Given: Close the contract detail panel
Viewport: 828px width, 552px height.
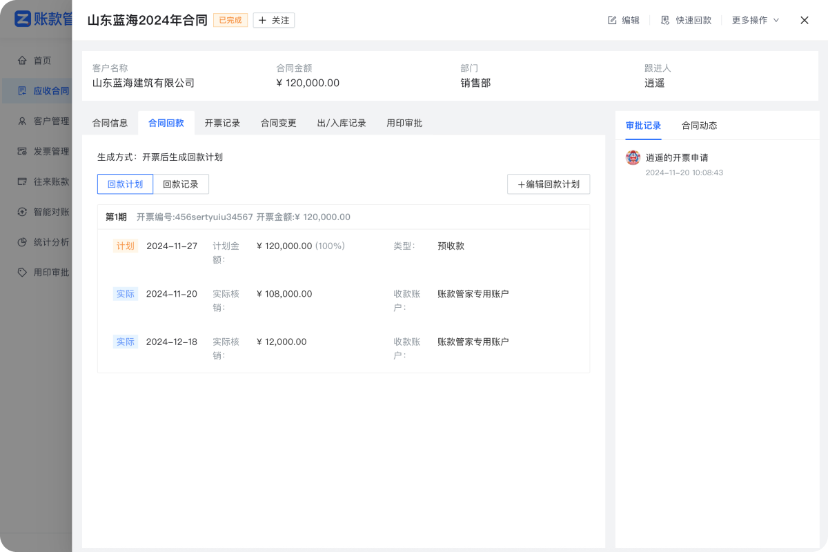Looking at the screenshot, I should tap(804, 21).
